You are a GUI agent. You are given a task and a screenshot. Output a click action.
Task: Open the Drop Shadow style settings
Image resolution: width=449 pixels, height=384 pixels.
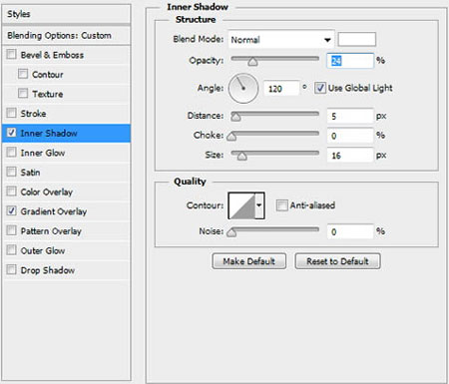[x=48, y=270]
